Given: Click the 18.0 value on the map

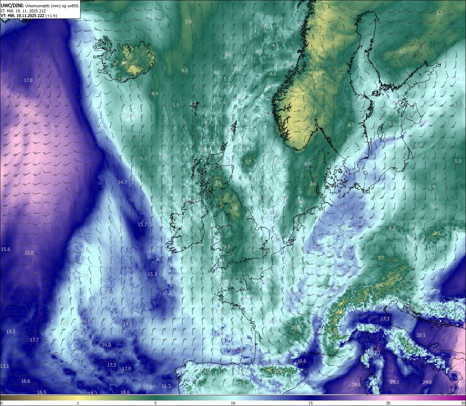Looking at the screenshot, I should pos(125,392).
